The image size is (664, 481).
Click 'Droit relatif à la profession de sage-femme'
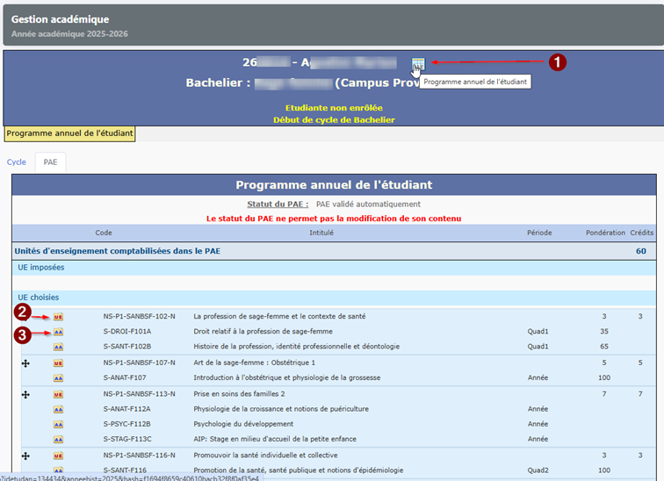click(x=263, y=331)
